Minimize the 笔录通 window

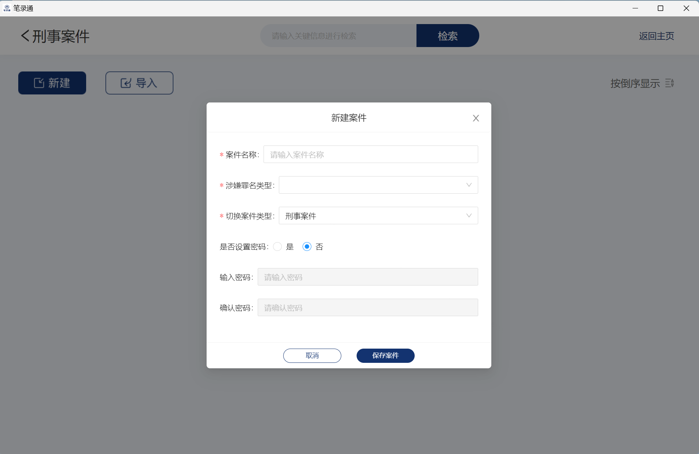click(x=635, y=8)
